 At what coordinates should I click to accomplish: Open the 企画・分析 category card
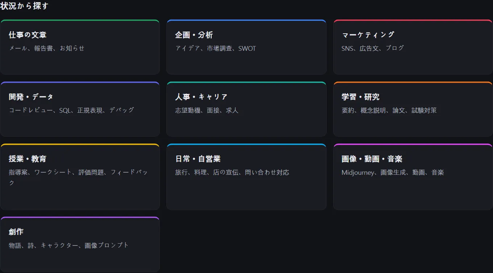pos(246,47)
